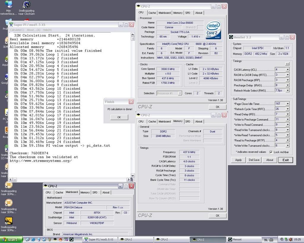Open CAS# Latency (tCL) dropdown
The width and height of the screenshot is (304, 243).
287,69
